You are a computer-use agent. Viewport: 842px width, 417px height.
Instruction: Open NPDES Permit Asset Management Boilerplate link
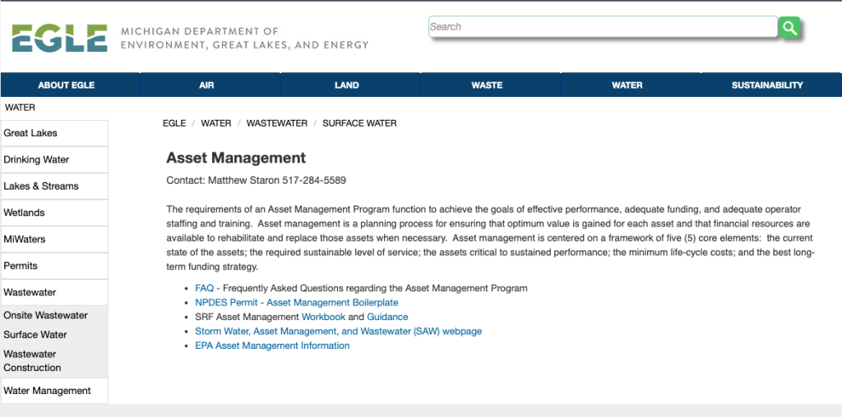pyautogui.click(x=296, y=303)
